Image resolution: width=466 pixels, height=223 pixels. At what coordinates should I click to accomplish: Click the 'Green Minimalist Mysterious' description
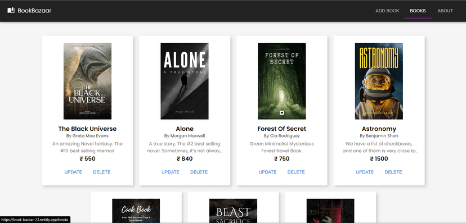(282, 147)
